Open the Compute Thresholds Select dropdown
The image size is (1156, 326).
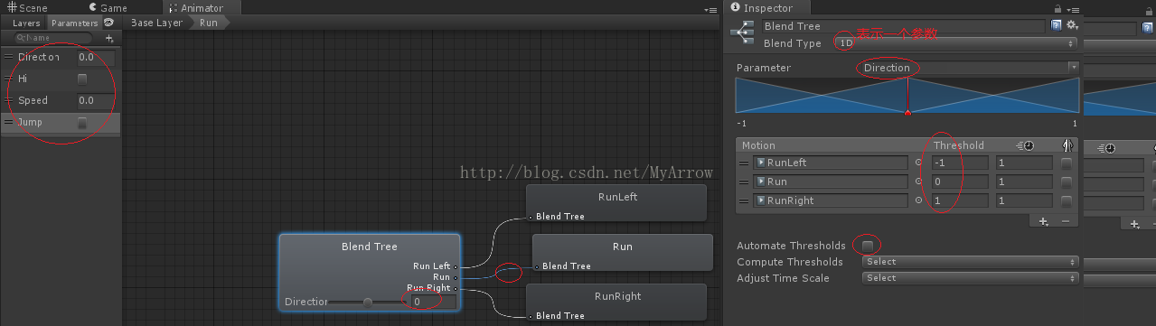point(971,262)
